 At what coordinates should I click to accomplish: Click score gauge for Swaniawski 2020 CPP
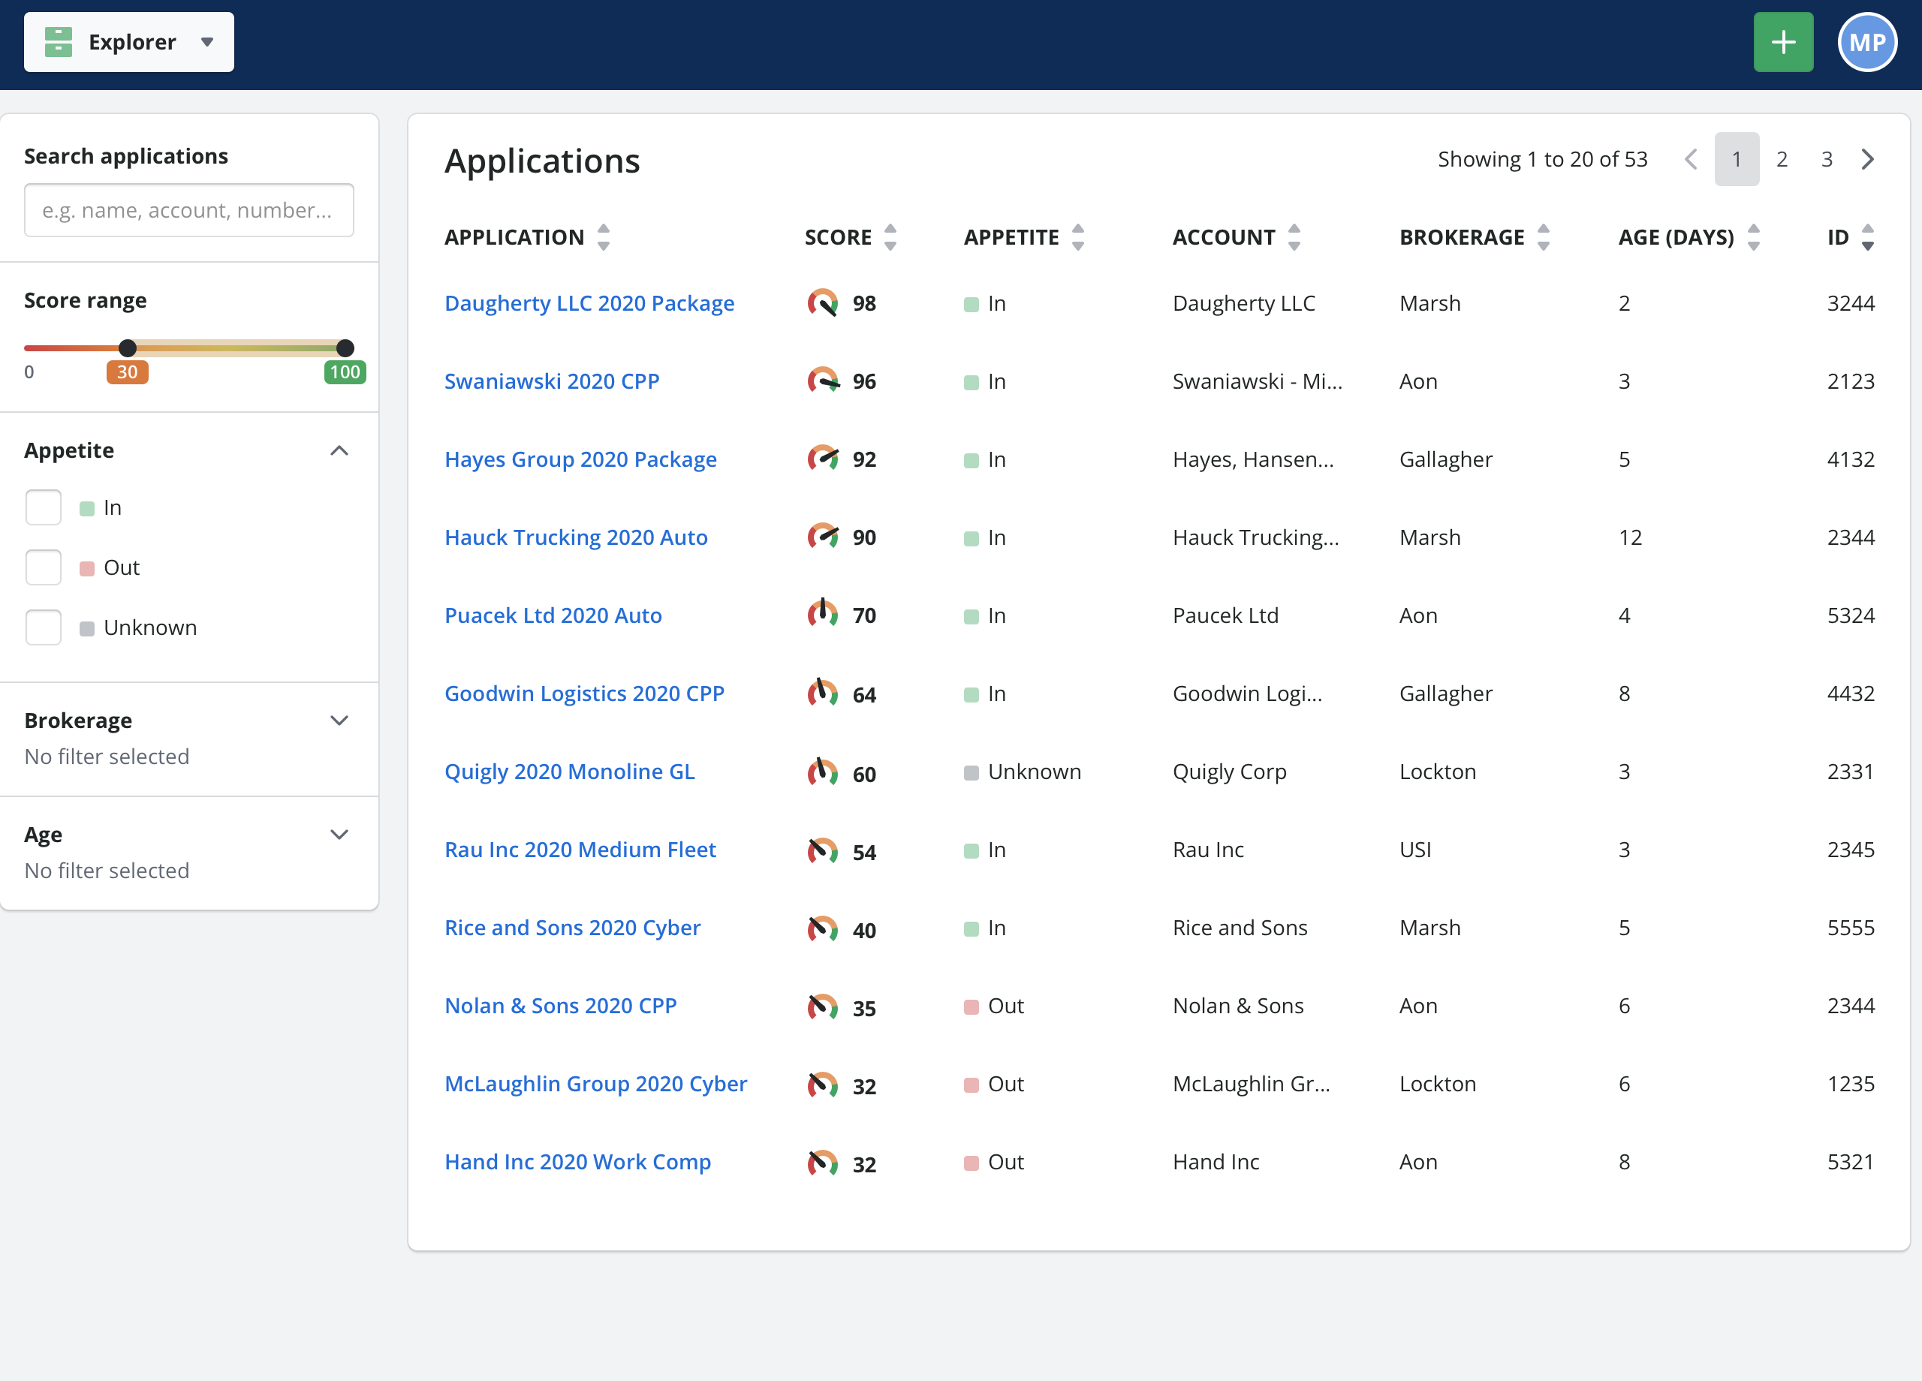[822, 381]
